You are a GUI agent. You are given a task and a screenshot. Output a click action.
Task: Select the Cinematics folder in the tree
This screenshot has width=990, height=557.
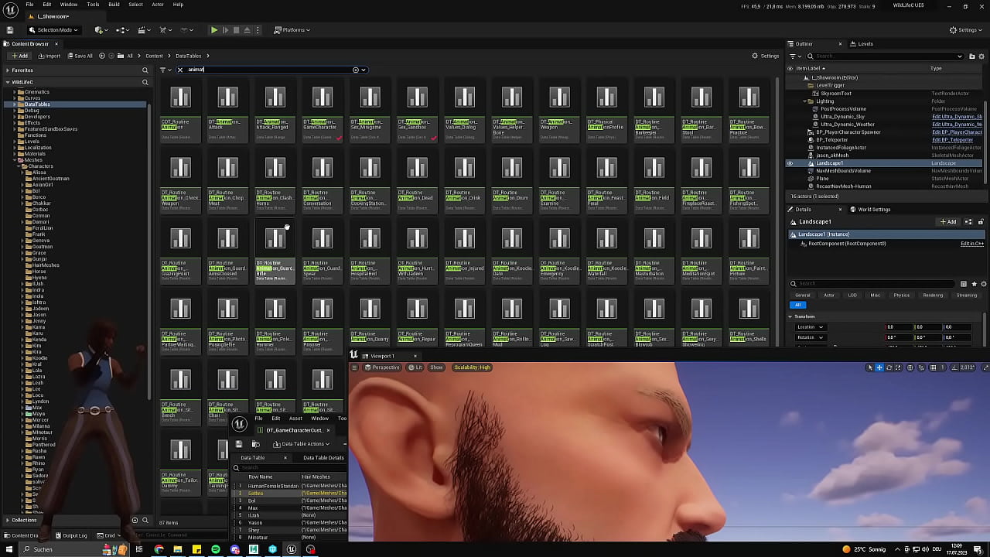click(x=36, y=92)
